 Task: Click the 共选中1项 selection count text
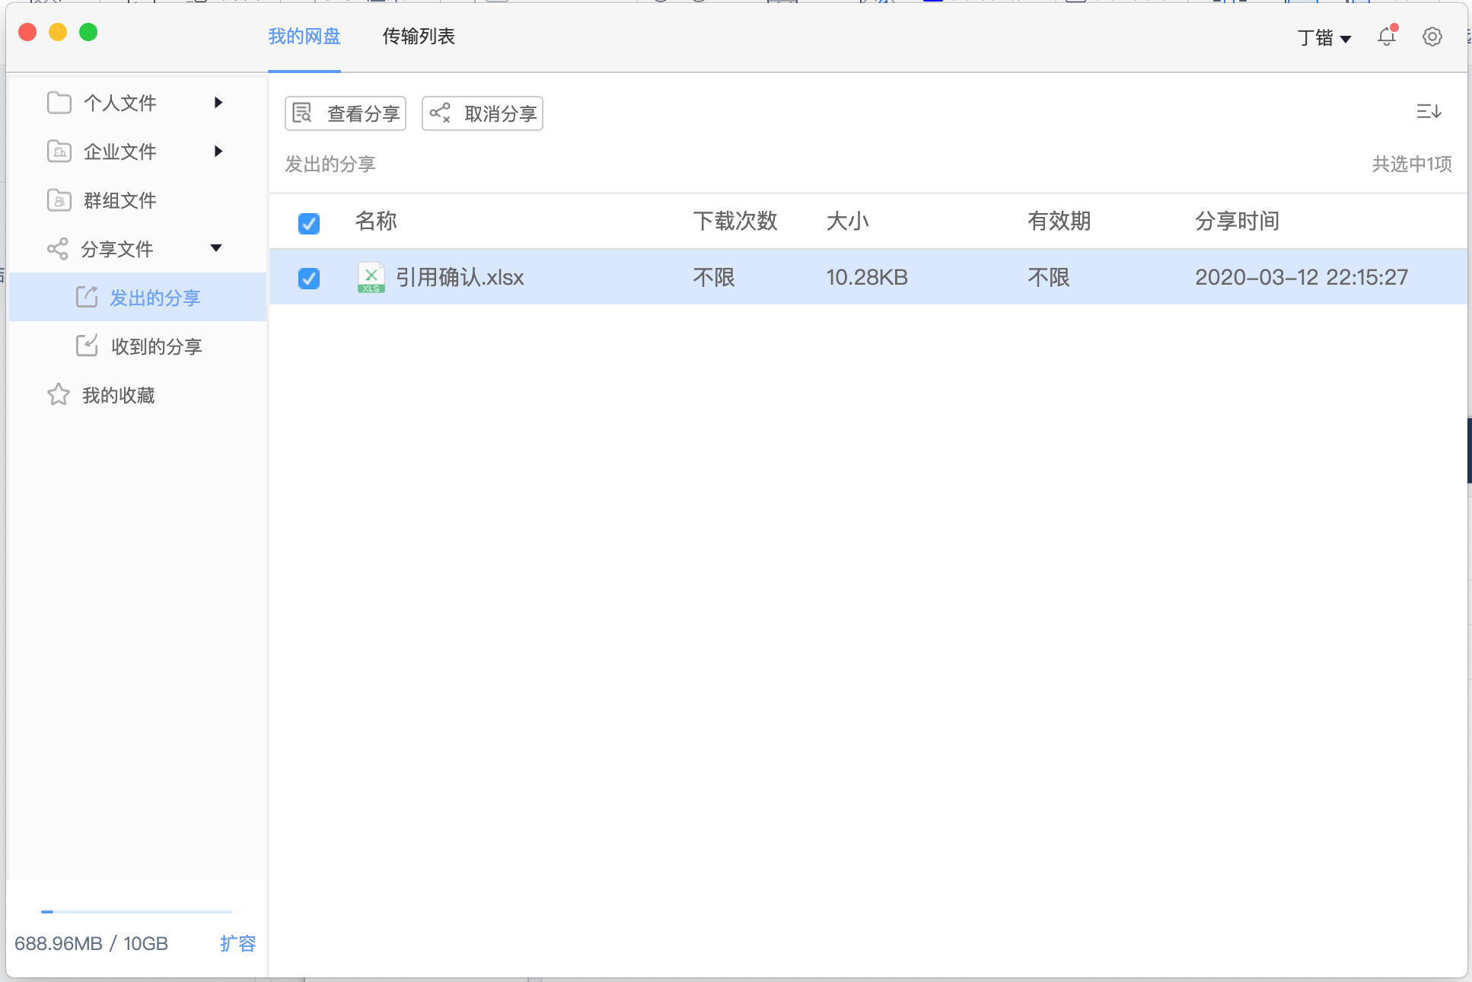click(x=1412, y=164)
